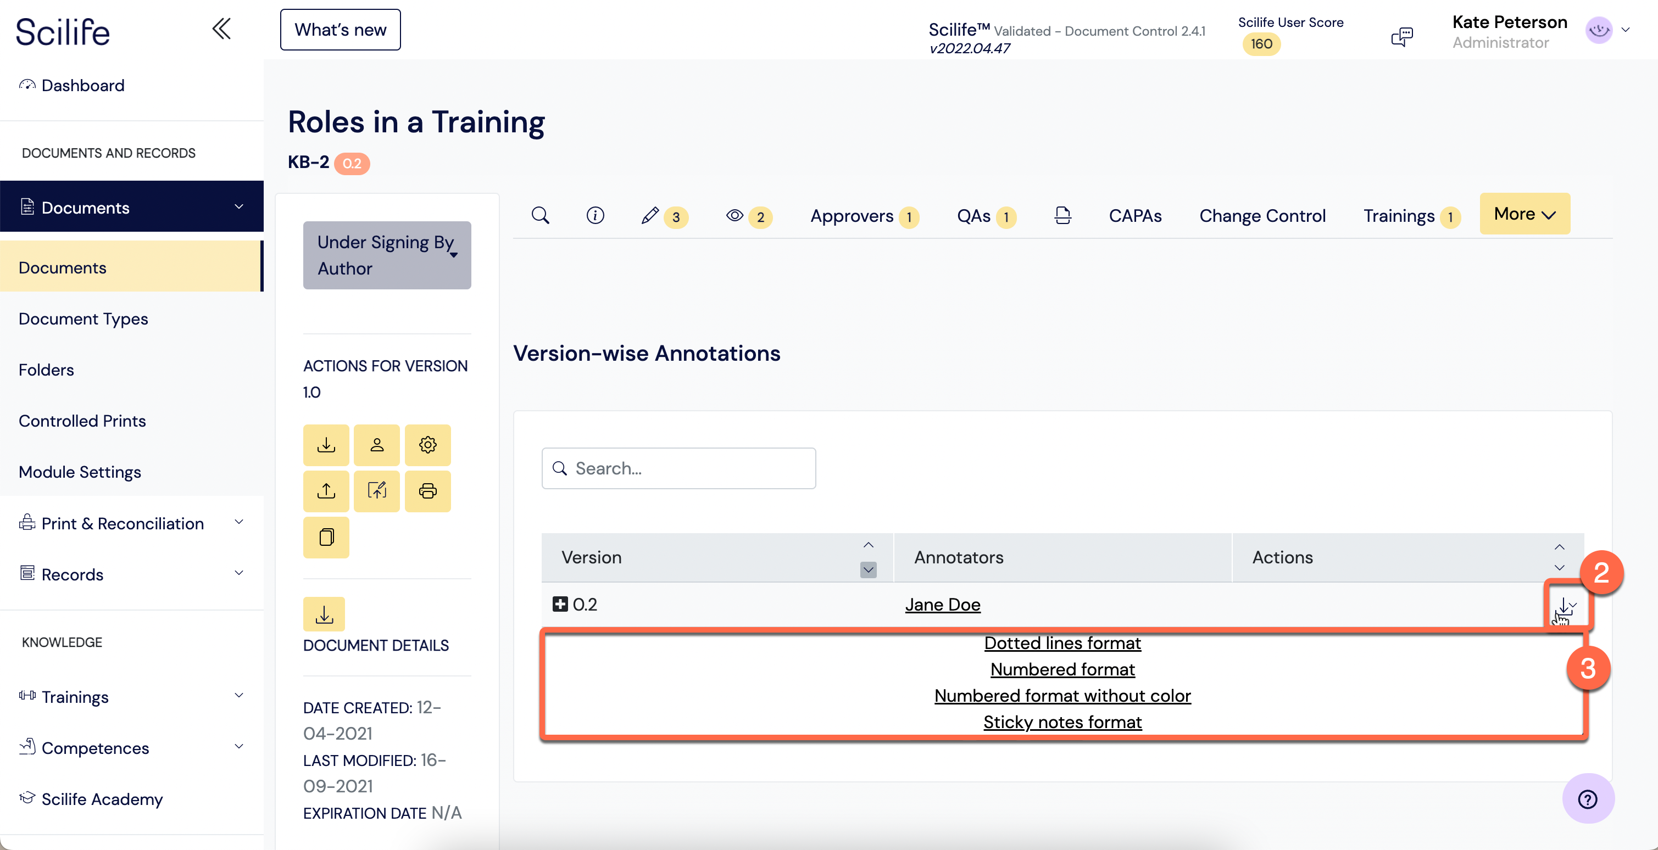The image size is (1658, 850).
Task: Click the 0.2 version badge beside KB-2
Action: click(352, 163)
